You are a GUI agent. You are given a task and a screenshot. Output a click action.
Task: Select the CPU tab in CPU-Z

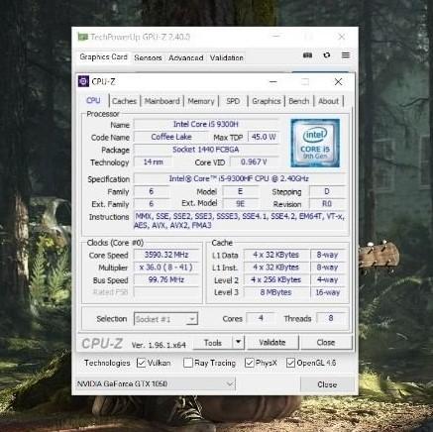pos(93,100)
